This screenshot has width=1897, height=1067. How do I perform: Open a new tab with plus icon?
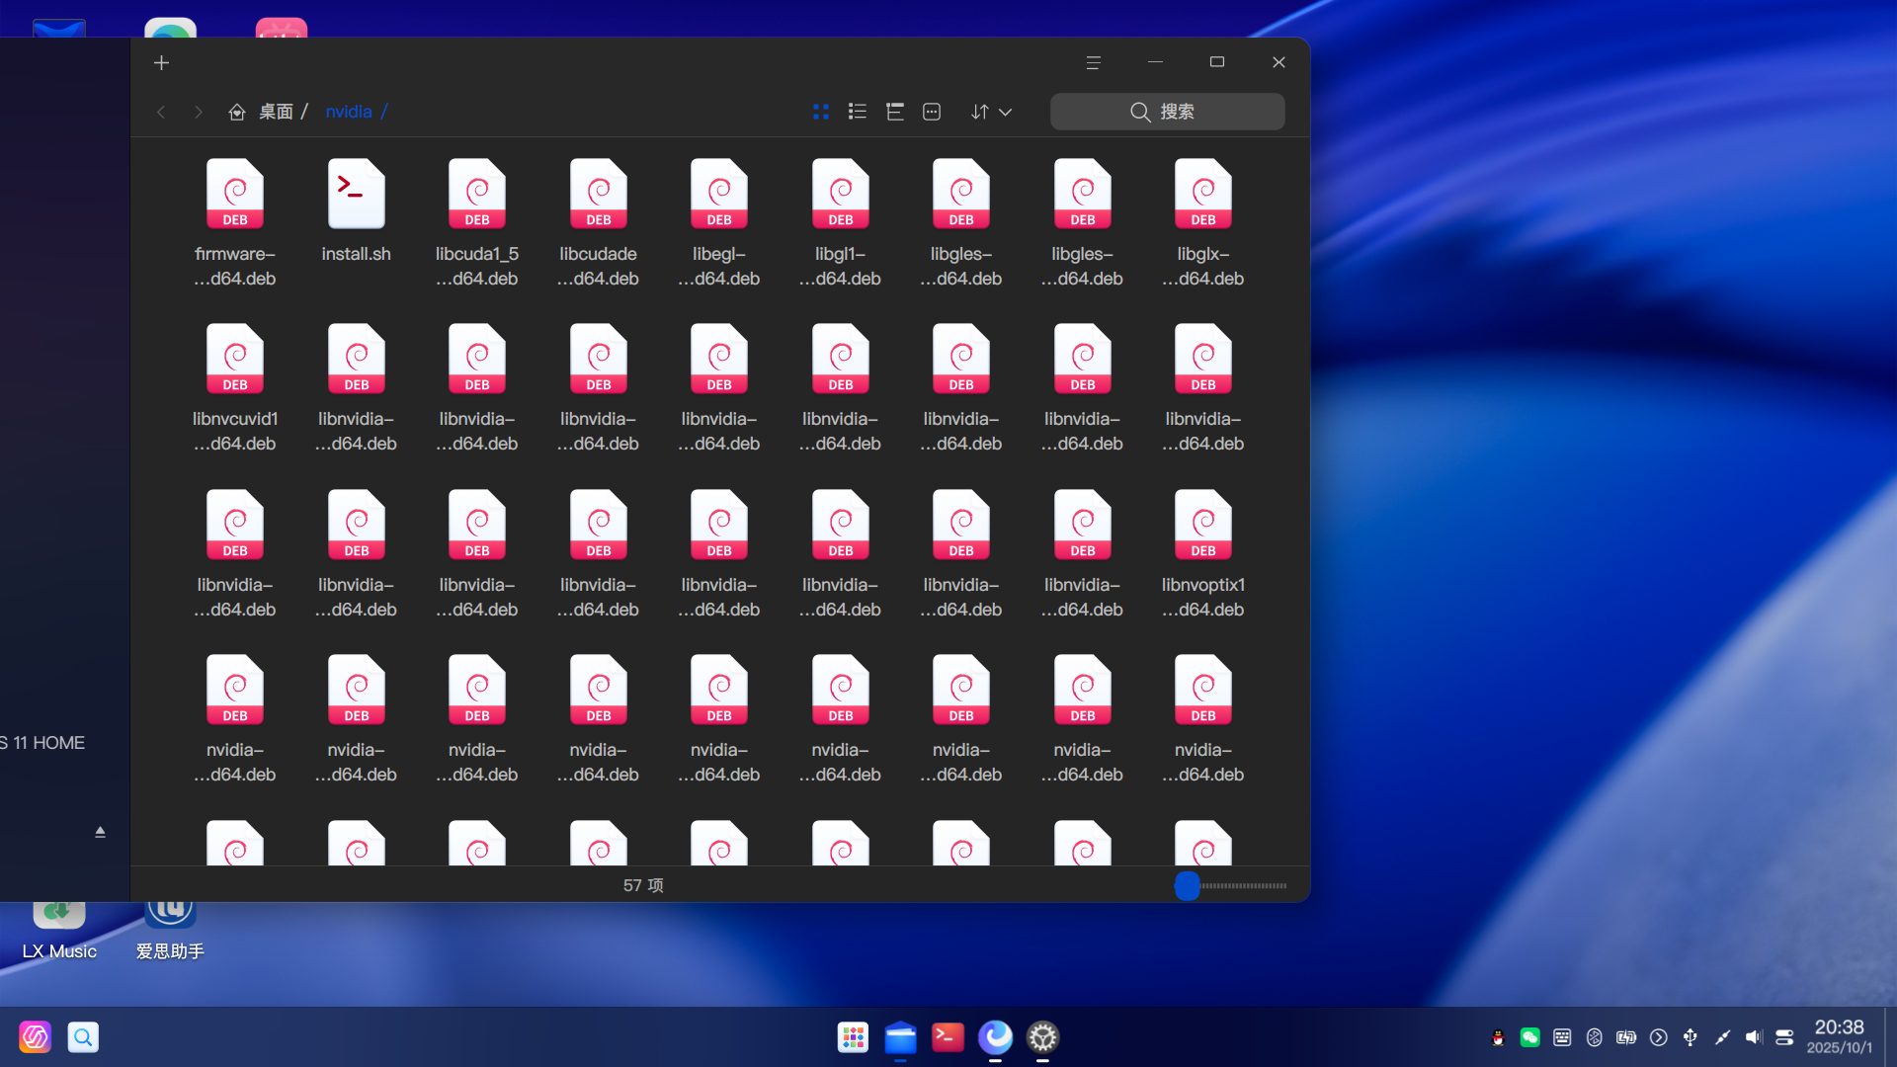pos(161,63)
